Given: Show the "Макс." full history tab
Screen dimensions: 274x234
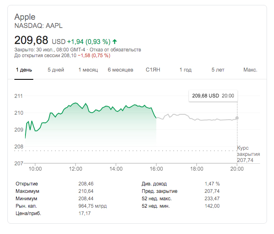Looking at the screenshot, I should 250,70.
